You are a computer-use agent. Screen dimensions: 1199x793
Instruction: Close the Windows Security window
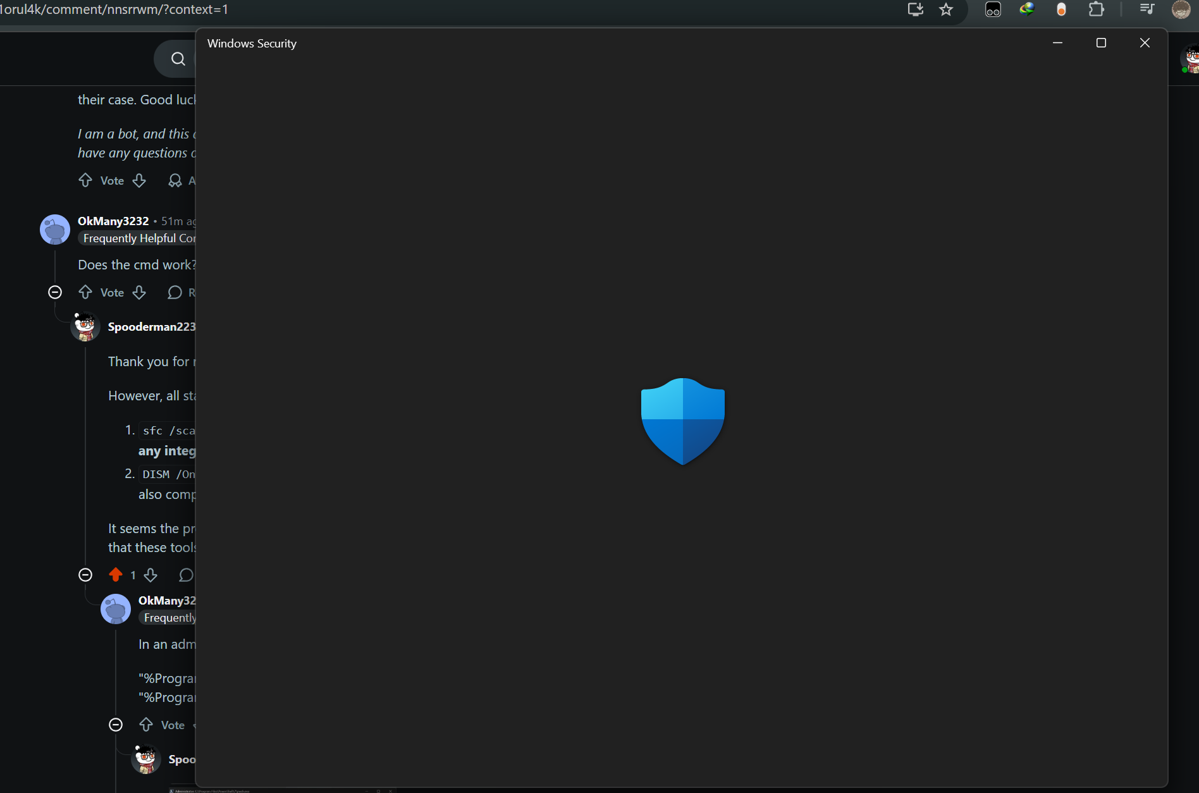pyautogui.click(x=1145, y=43)
